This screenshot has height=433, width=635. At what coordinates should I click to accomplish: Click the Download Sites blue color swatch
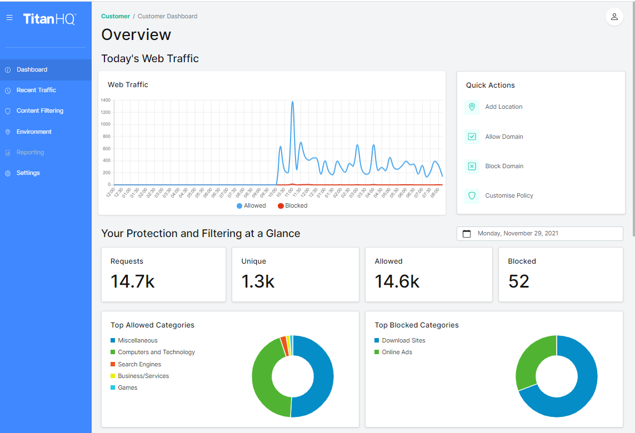(377, 341)
